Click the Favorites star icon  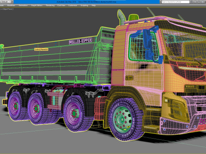click(199, 2)
